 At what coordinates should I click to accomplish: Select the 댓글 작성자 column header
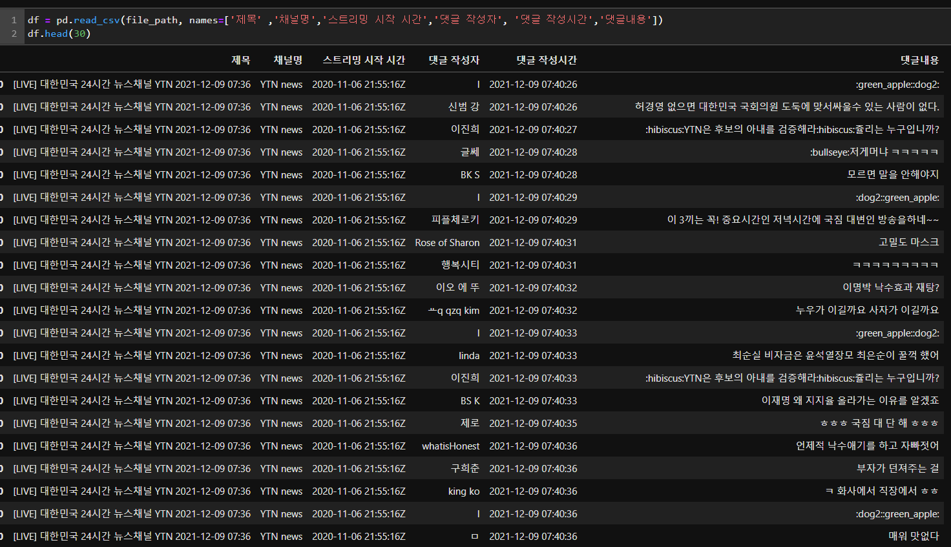click(x=454, y=60)
